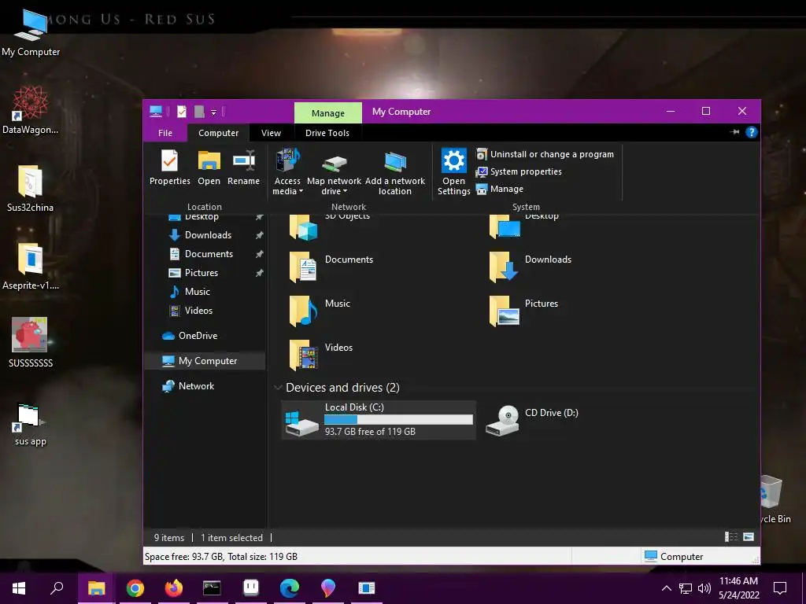Unpin Documents using its pin icon
The height and width of the screenshot is (604, 806).
coord(260,254)
